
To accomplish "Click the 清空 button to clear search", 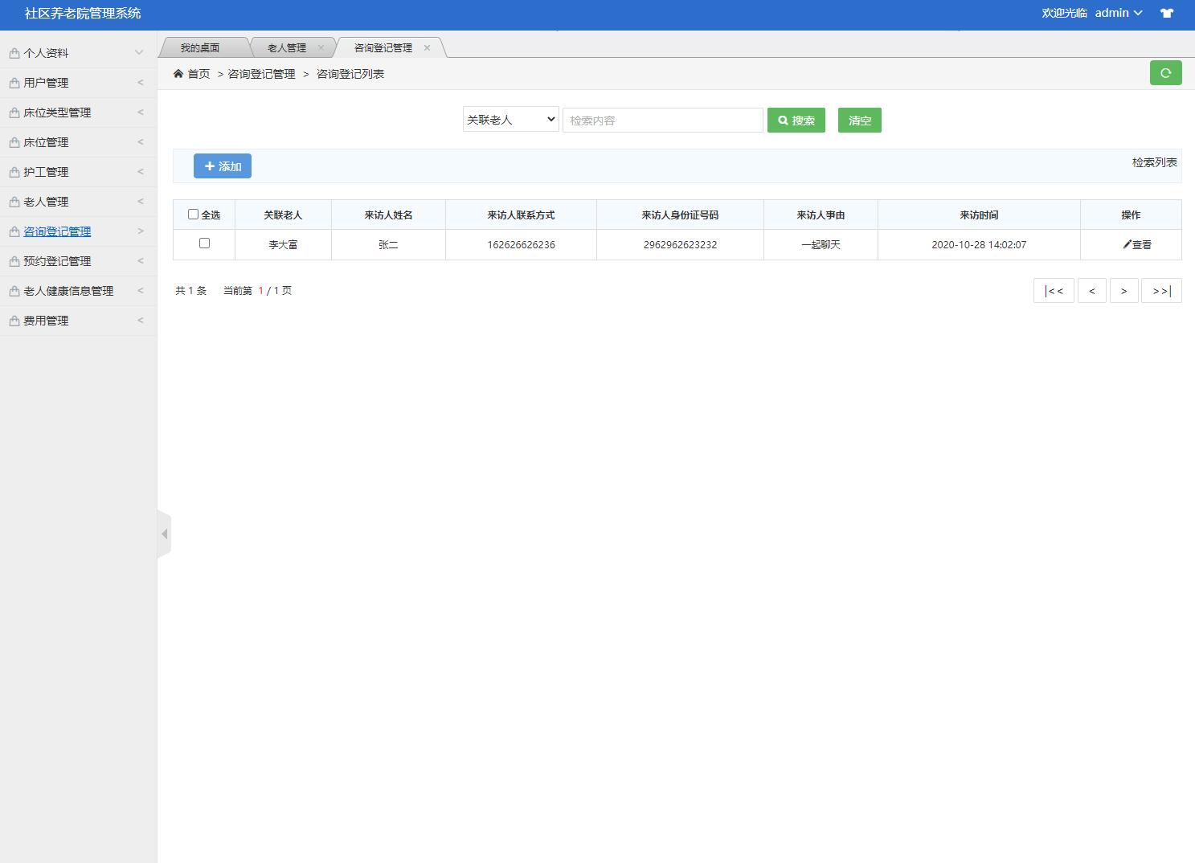I will click(859, 120).
